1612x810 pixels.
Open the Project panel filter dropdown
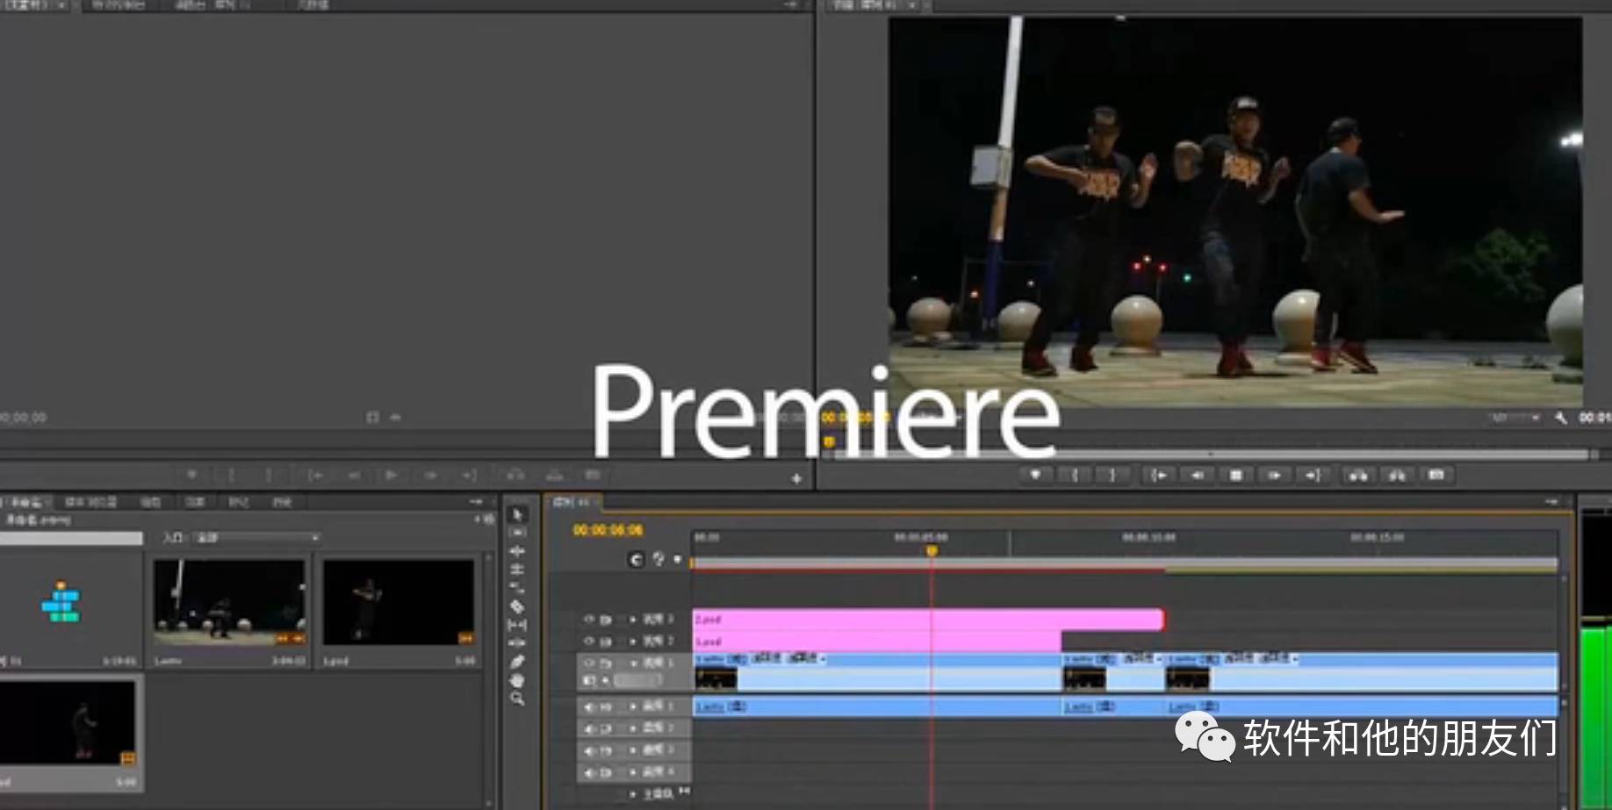(x=255, y=537)
